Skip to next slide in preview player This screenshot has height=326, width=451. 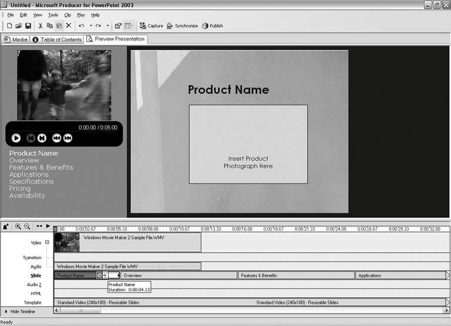click(42, 138)
